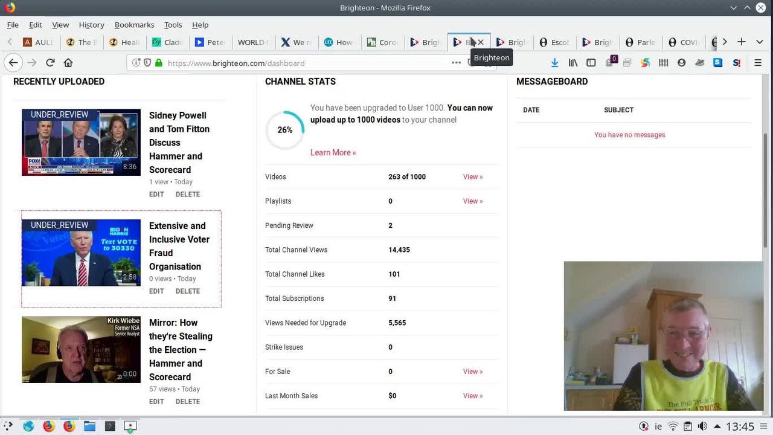773x435 pixels.
Task: Click the 26% upload progress circle
Action: [285, 130]
